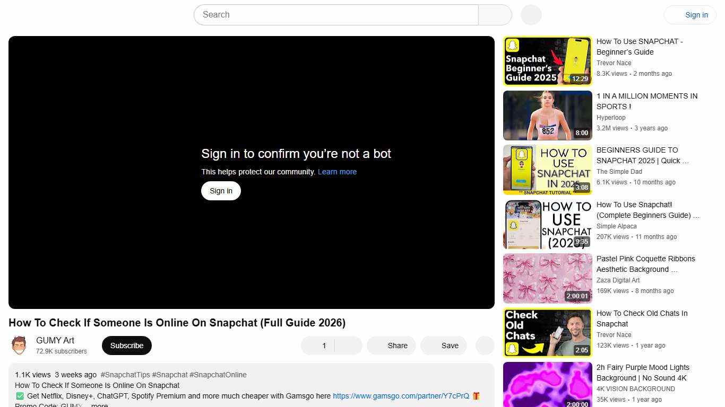Viewport: 725px width, 407px height.
Task: Expand the description with the more link
Action: click(x=99, y=404)
